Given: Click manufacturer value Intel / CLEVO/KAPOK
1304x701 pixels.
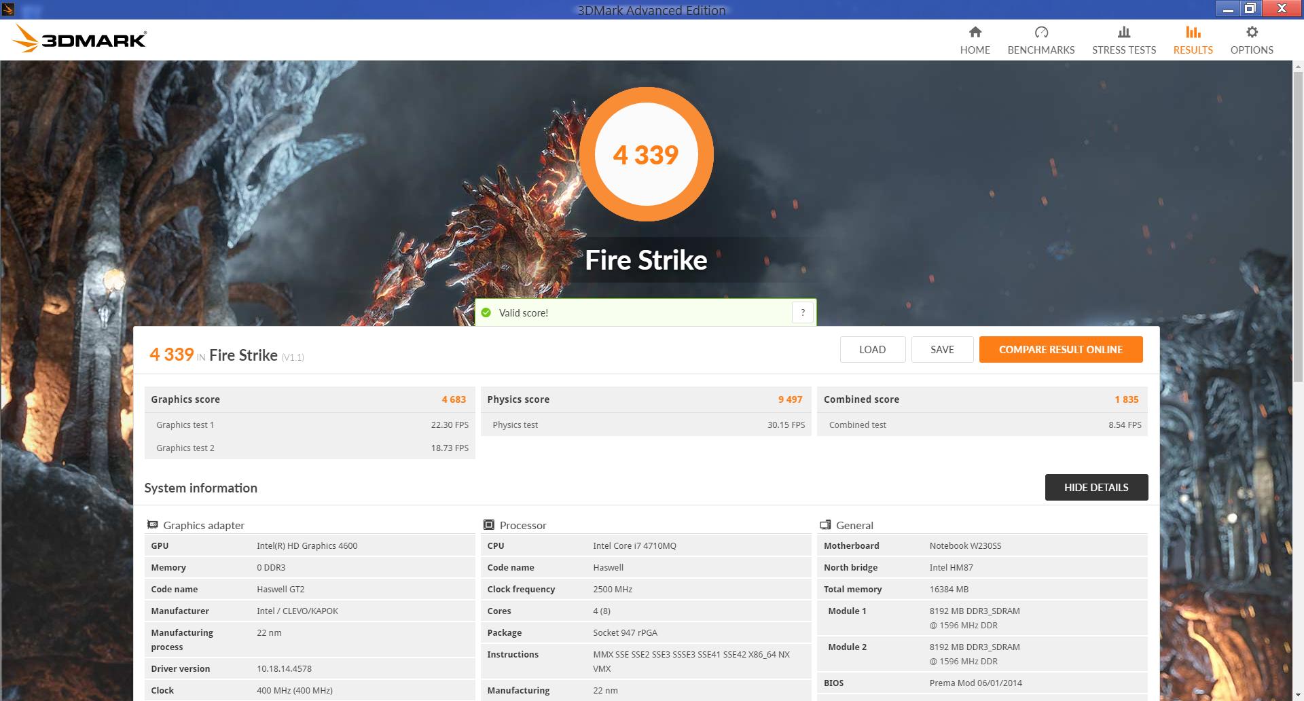Looking at the screenshot, I should pyautogui.click(x=297, y=611).
